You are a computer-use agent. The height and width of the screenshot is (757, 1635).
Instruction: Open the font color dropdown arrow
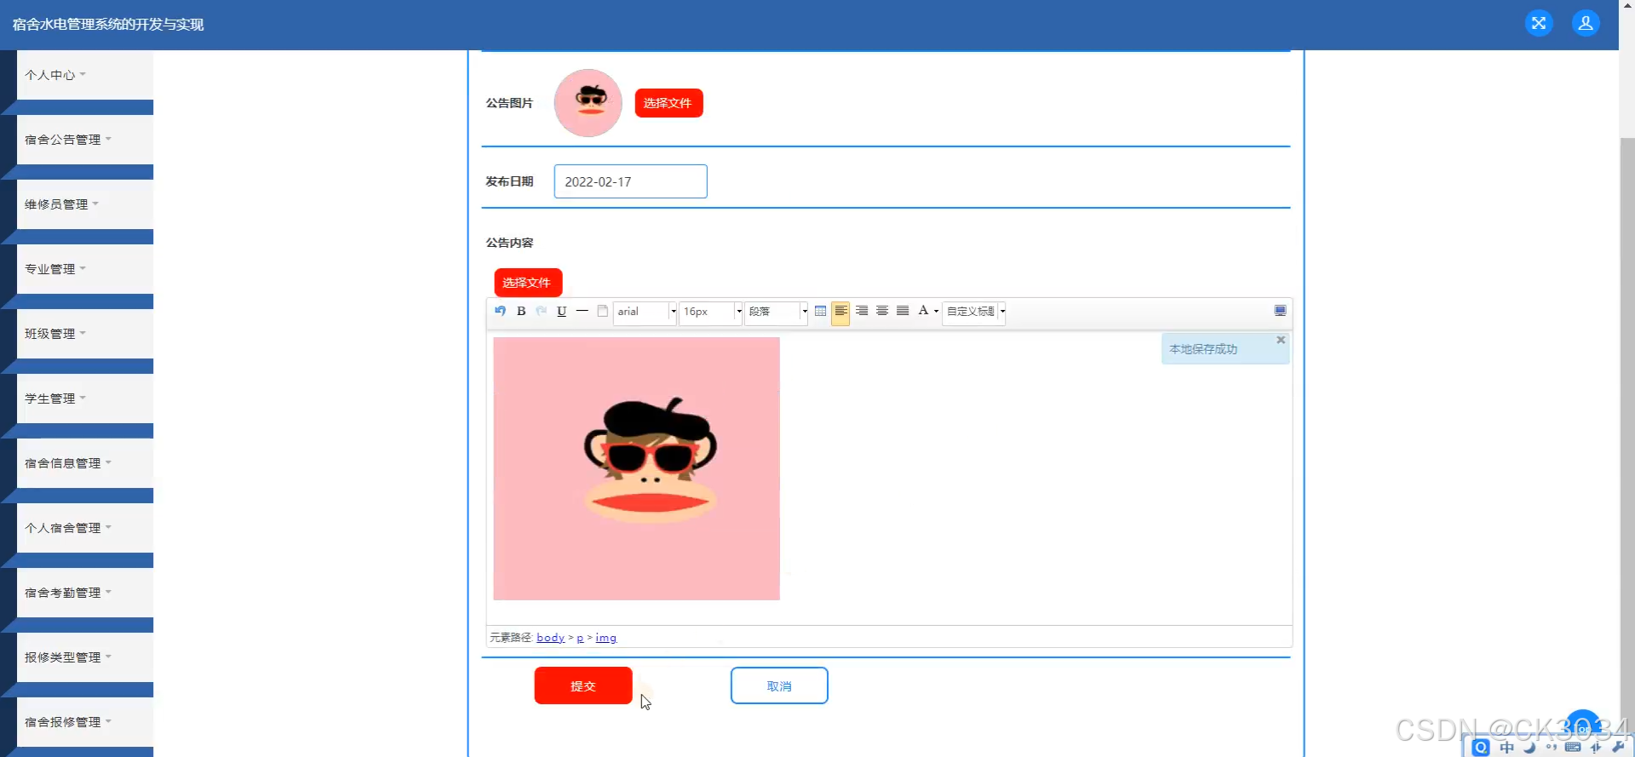(936, 312)
